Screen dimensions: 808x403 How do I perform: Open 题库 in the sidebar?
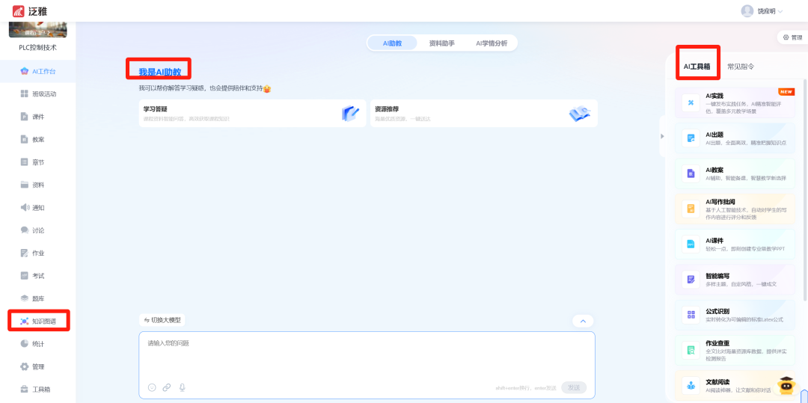[38, 298]
